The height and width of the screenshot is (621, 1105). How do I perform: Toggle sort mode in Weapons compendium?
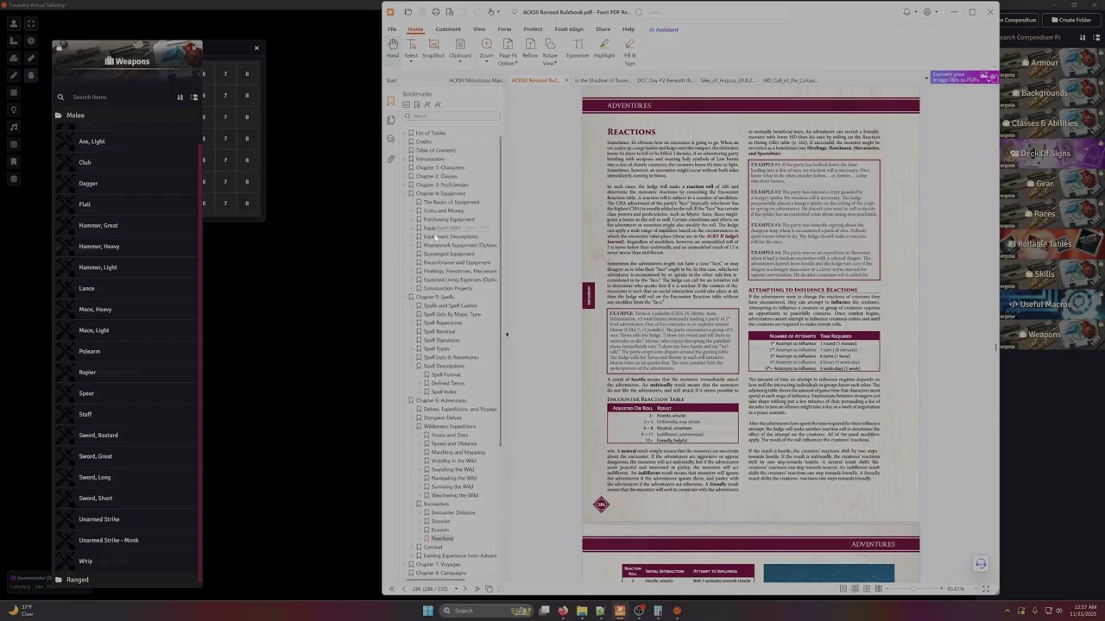[180, 97]
